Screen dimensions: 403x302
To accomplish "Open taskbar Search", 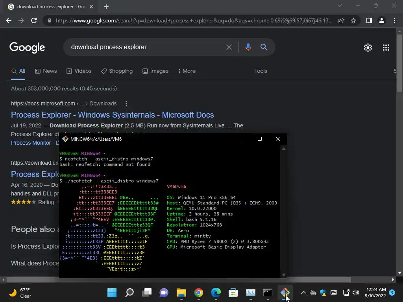I will [129, 293].
